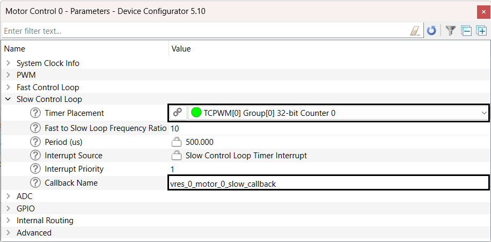Edit the Callback Name value field
Viewport: 491px width, 242px height.
pos(328,183)
